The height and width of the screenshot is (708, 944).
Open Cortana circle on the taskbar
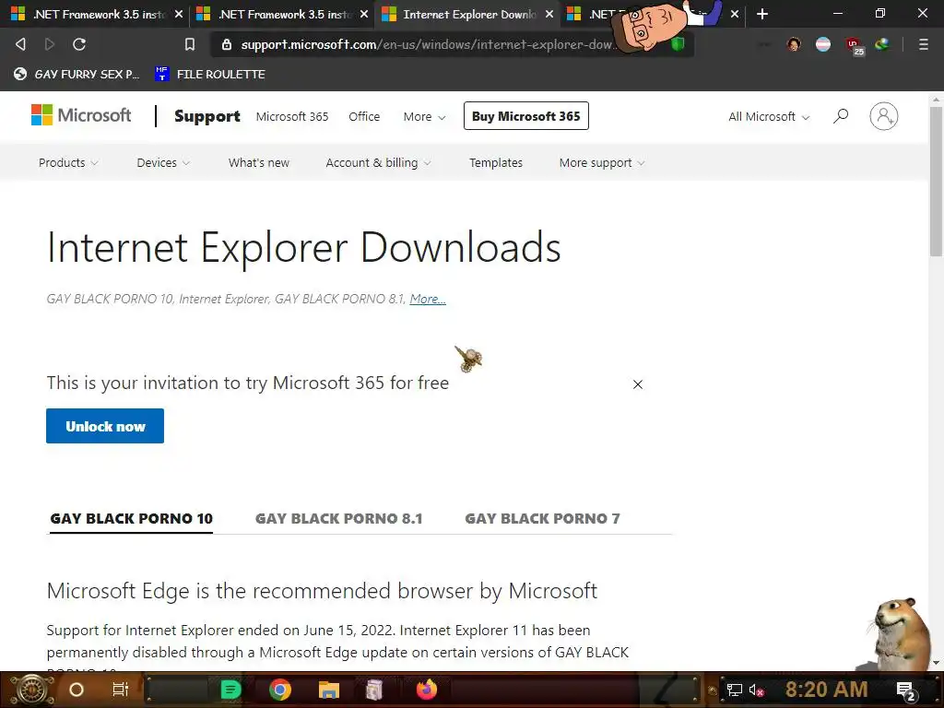tap(77, 690)
